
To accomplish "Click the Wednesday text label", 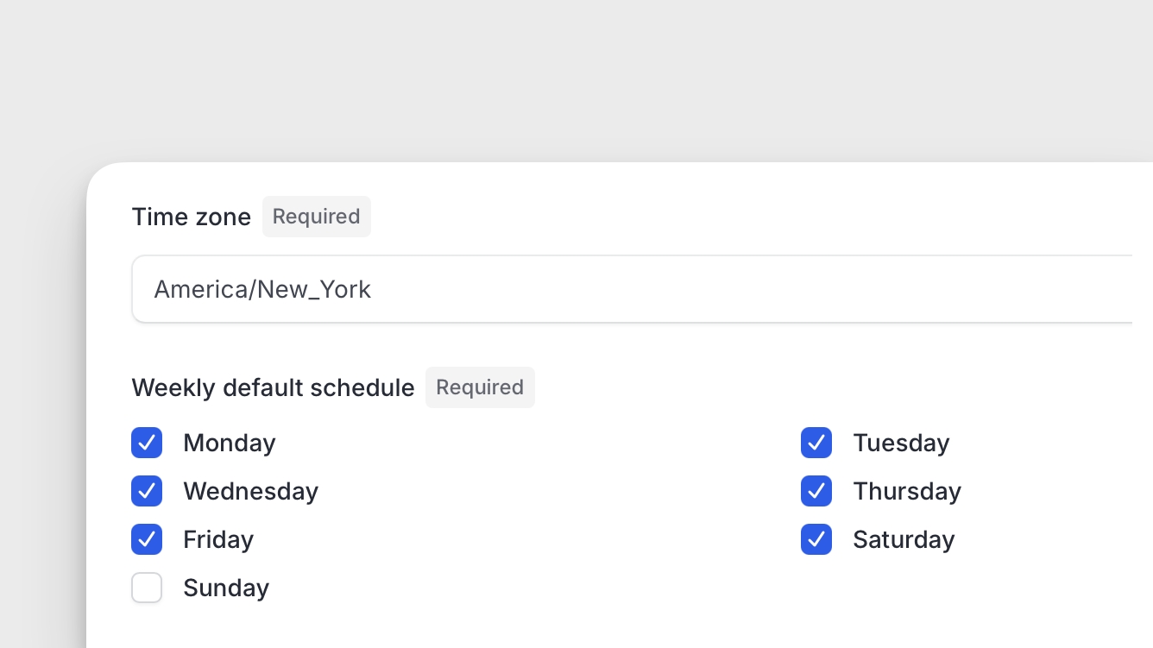I will [x=251, y=491].
